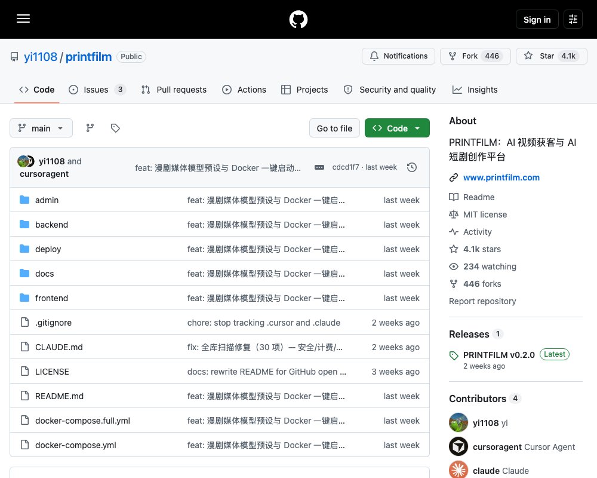This screenshot has width=597, height=478.
Task: Open the yi1108 contributor avatar
Action: click(x=458, y=422)
